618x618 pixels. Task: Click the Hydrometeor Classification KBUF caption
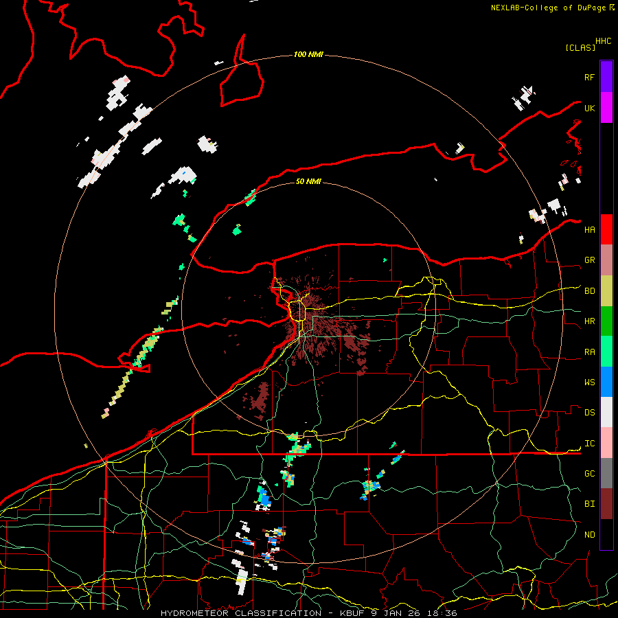[x=308, y=613]
